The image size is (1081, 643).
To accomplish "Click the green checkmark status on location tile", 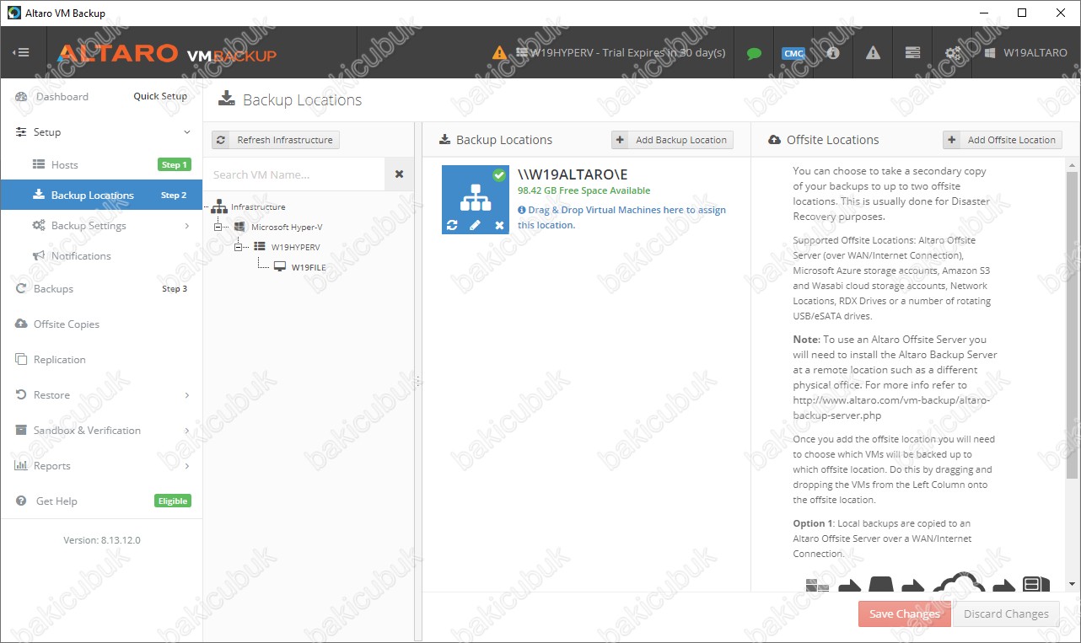I will [499, 175].
